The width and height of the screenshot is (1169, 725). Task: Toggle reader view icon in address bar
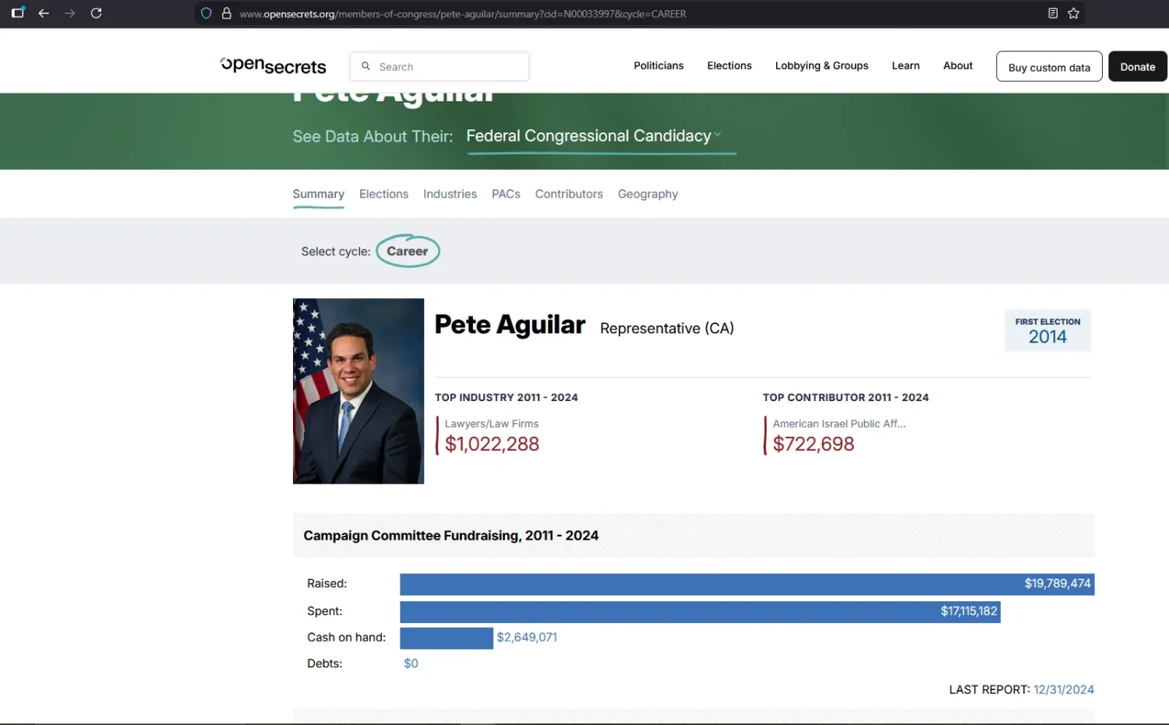[1053, 13]
